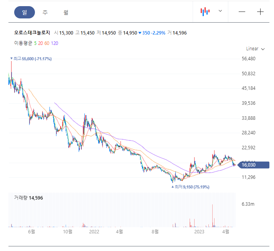Open the Linear scale dropdown
This screenshot has width=274, height=251.
click(x=255, y=49)
